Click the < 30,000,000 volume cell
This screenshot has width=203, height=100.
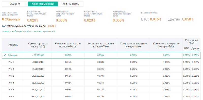coord(38,55)
